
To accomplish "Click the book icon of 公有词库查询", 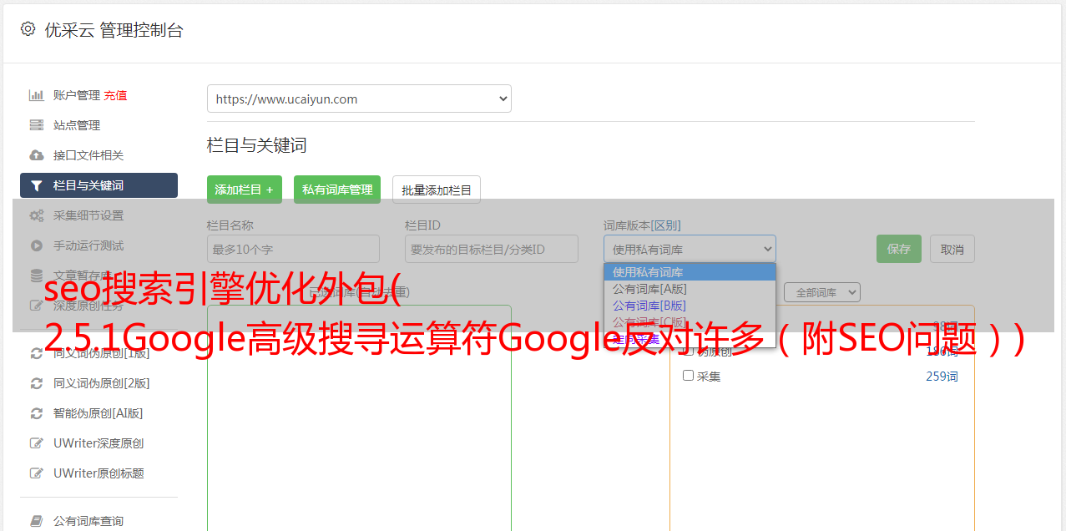I will pos(36,521).
